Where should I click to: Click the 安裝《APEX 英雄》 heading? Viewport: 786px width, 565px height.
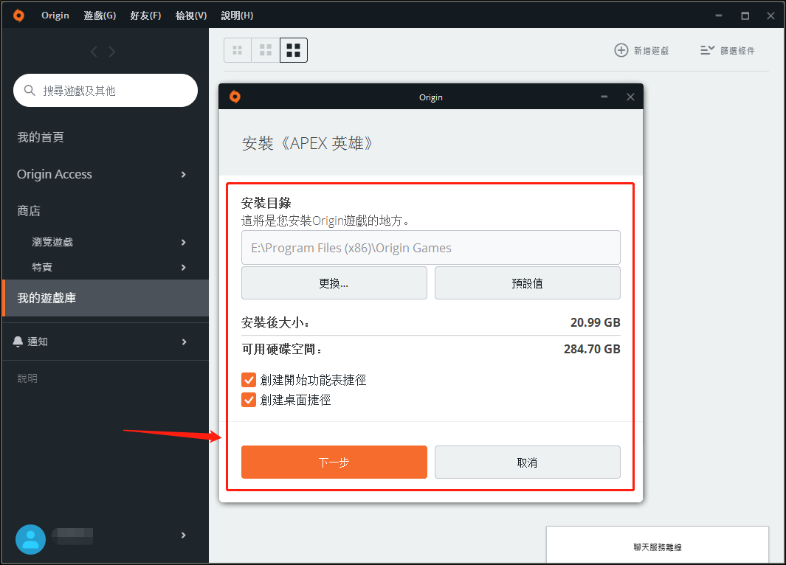point(307,143)
